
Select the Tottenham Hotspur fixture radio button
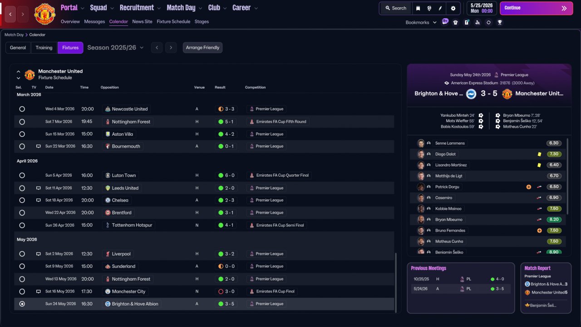pyautogui.click(x=22, y=225)
